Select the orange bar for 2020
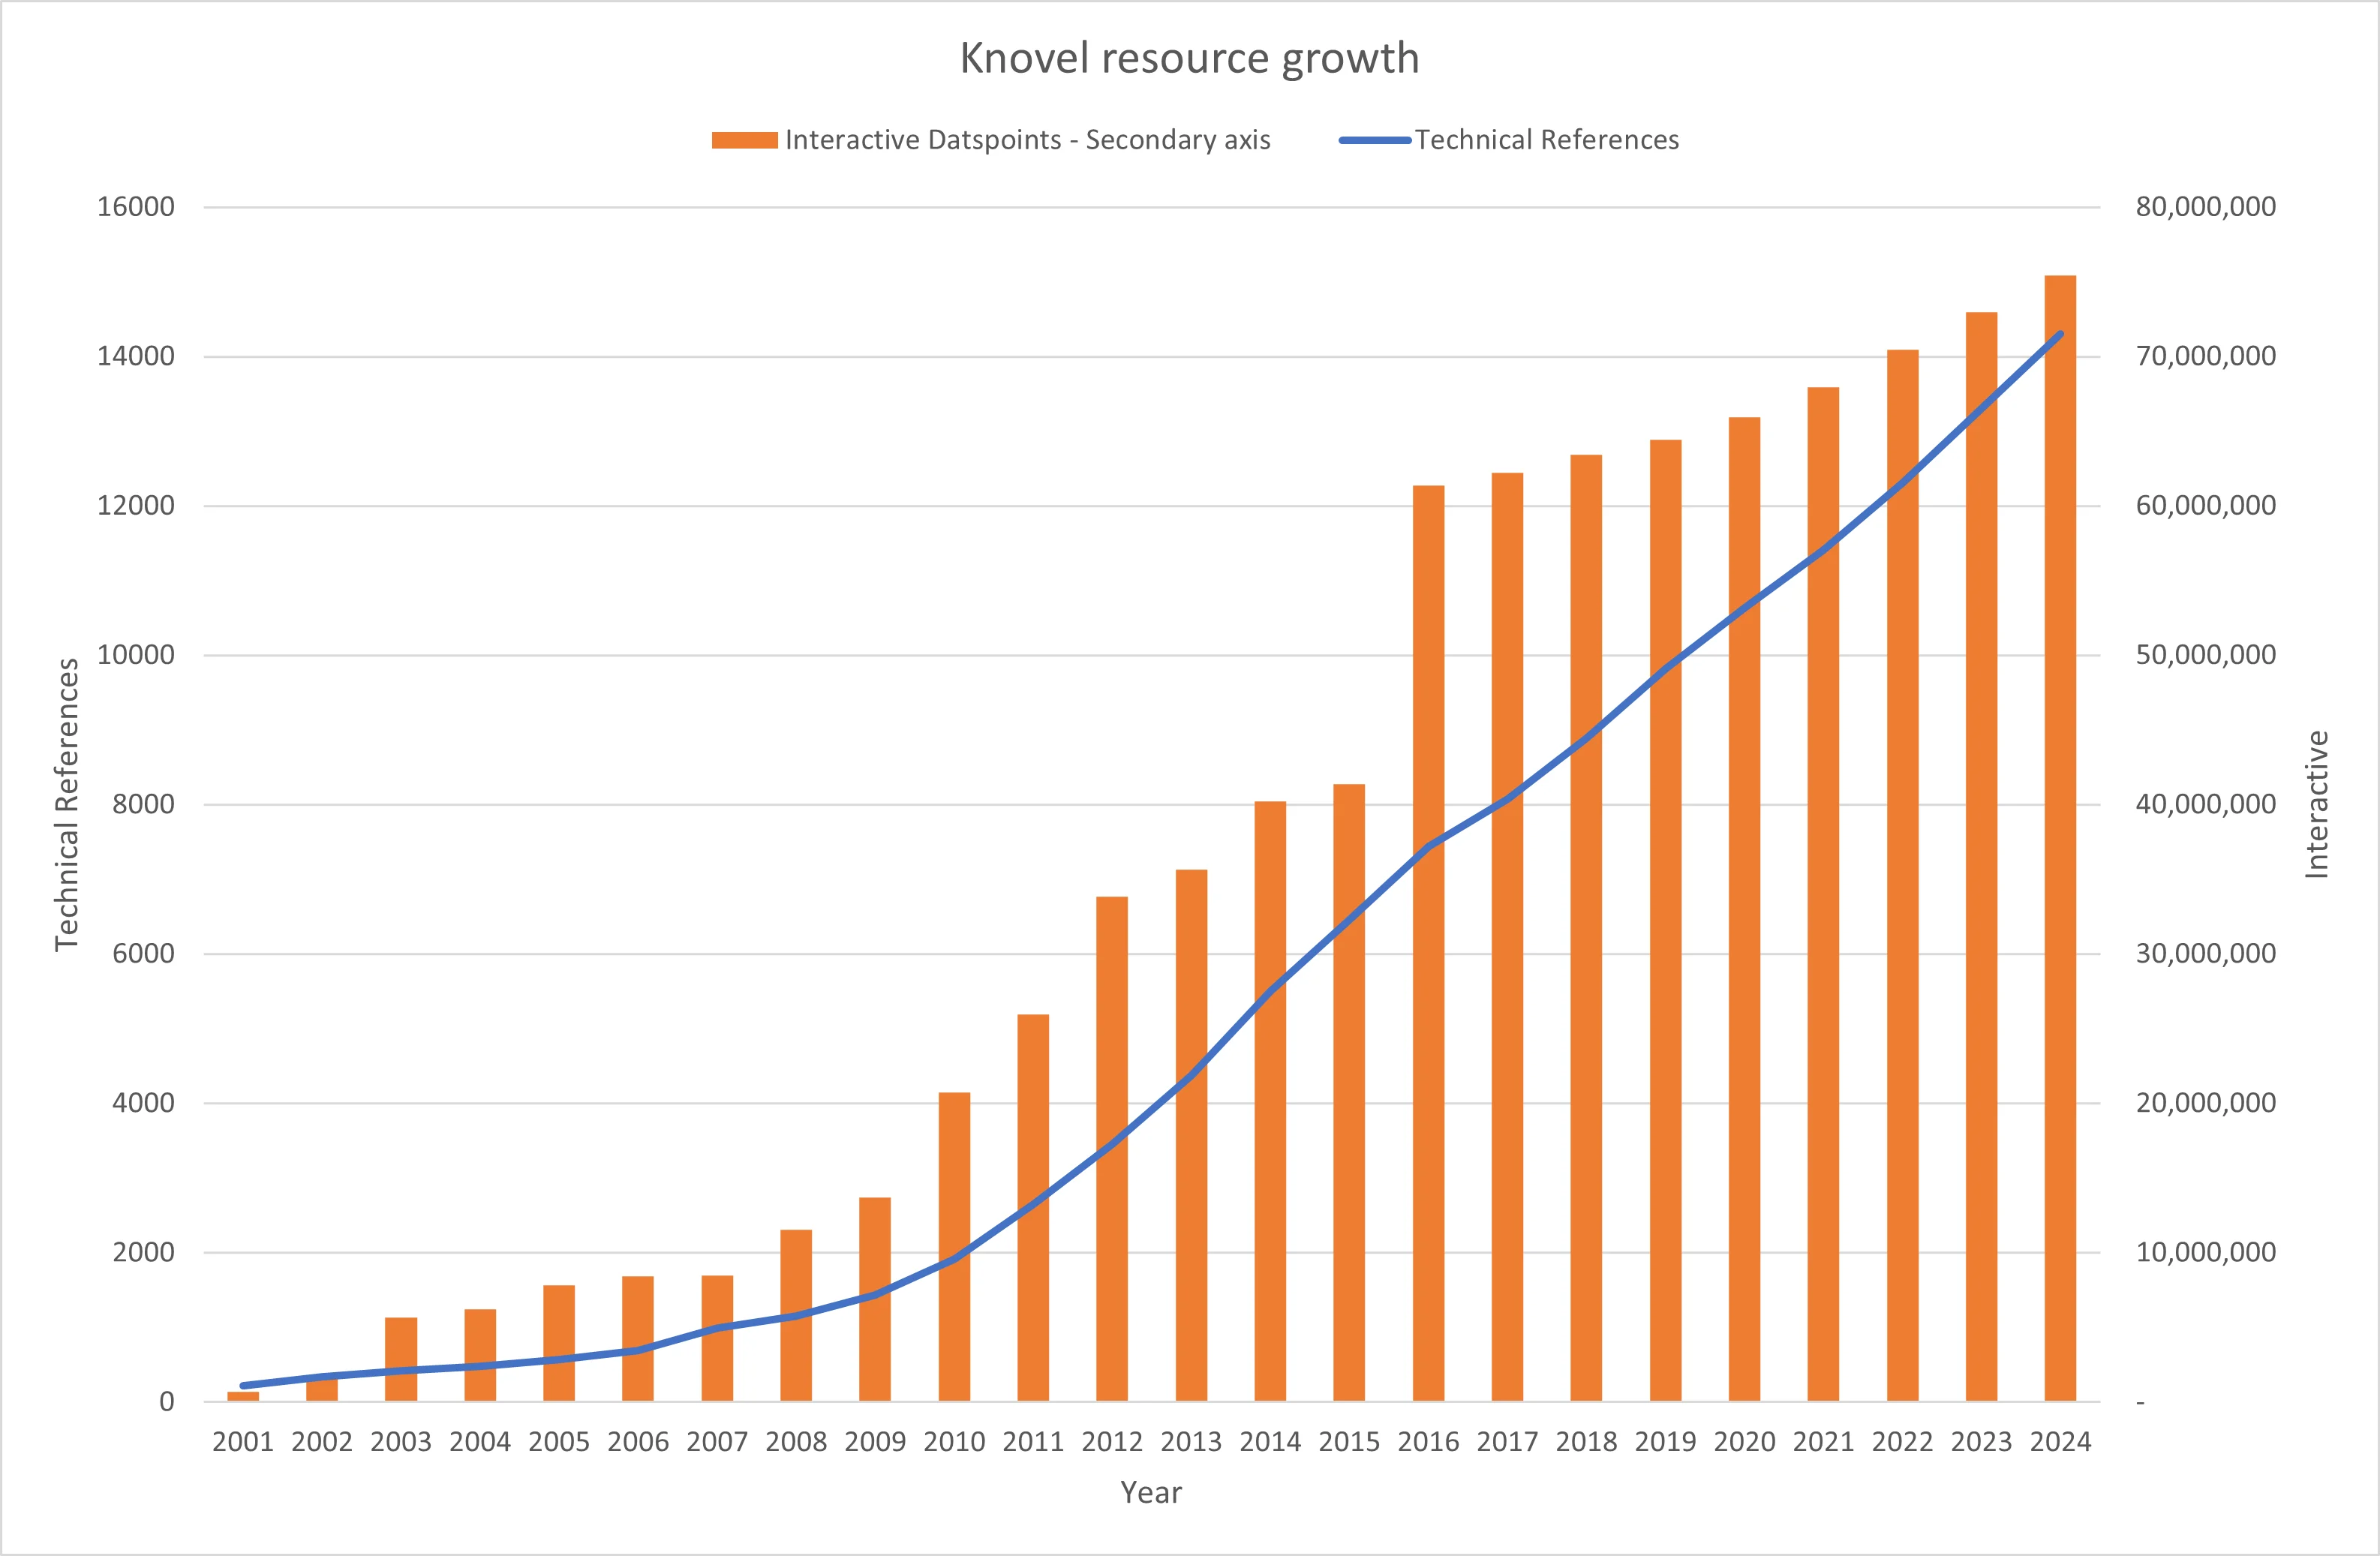Image resolution: width=2380 pixels, height=1556 pixels. click(1745, 909)
